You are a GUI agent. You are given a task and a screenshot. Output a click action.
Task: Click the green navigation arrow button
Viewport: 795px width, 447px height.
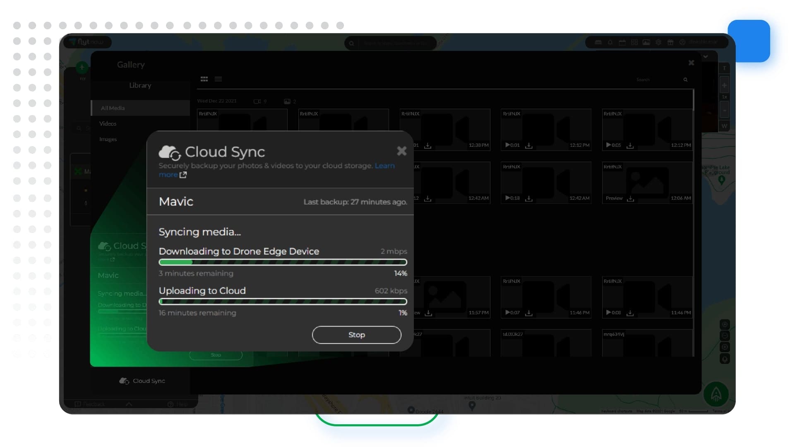[716, 394]
